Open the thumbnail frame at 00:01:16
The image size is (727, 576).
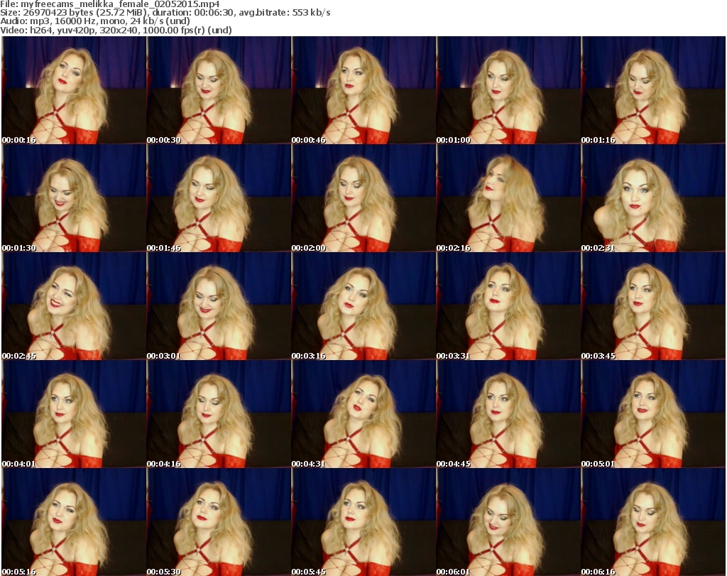tap(653, 90)
